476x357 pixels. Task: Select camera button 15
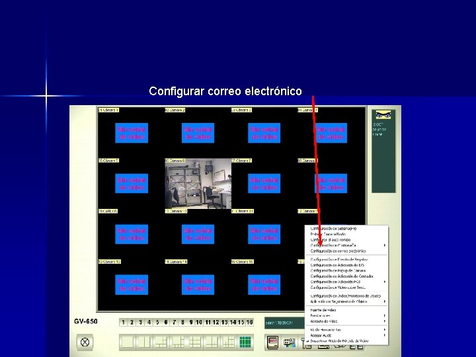coord(241,322)
